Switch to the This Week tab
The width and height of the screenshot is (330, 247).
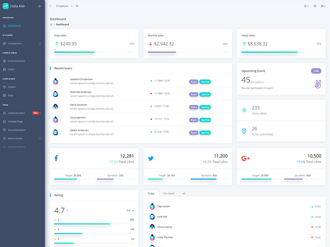click(x=168, y=193)
